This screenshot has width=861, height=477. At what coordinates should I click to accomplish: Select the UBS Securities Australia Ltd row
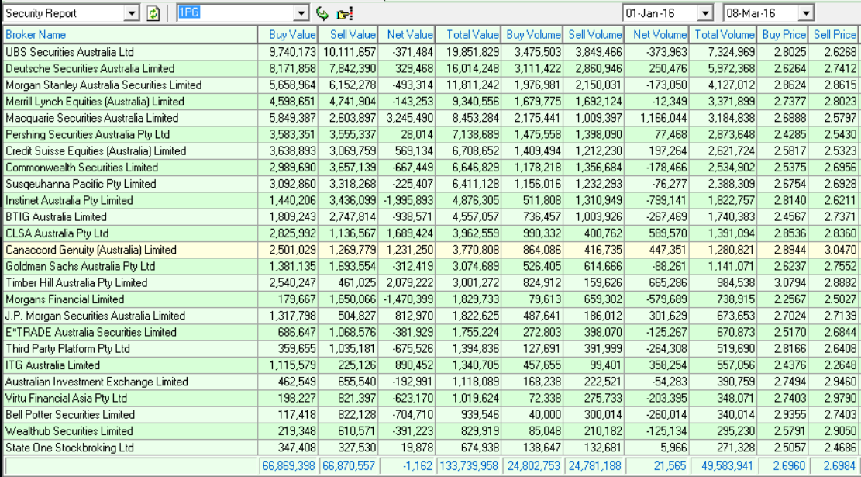(x=430, y=52)
